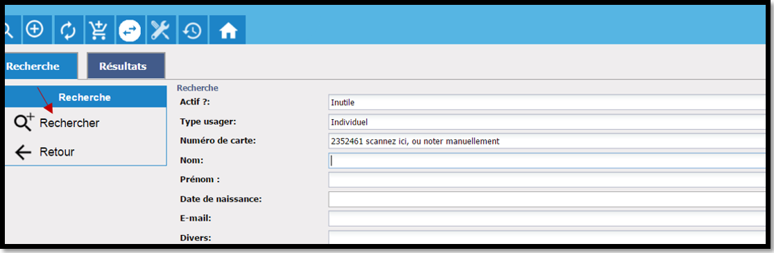Switch to the Résultats tab

click(126, 66)
